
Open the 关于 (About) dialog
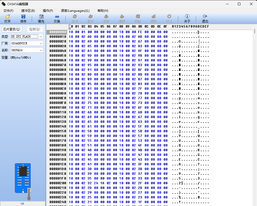[x=187, y=18]
